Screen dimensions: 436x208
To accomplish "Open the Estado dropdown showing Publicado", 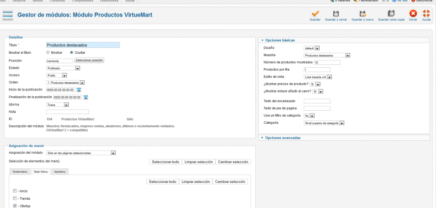I will click(63, 68).
